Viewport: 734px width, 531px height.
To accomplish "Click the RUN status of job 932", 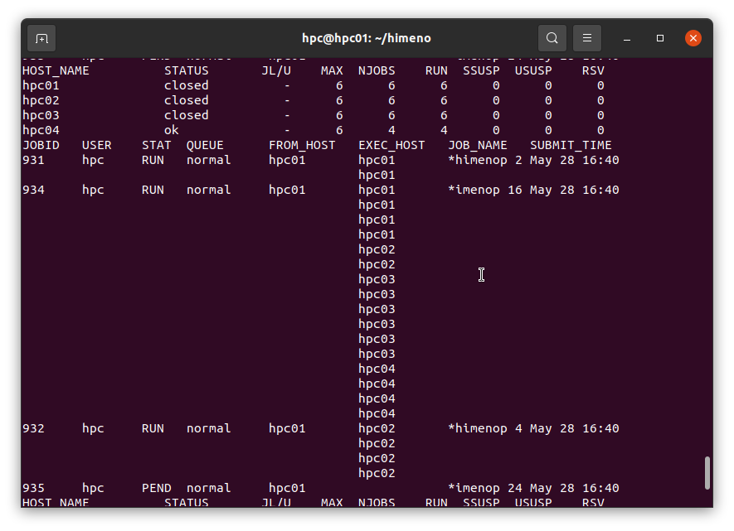I will pos(153,428).
